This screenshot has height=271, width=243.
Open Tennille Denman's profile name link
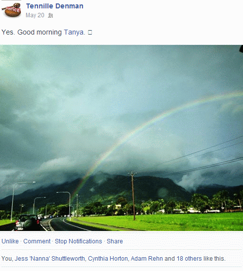point(55,6)
